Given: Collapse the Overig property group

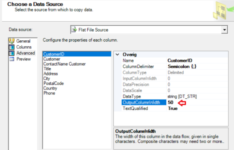Looking at the screenshot, I should 117,55.
